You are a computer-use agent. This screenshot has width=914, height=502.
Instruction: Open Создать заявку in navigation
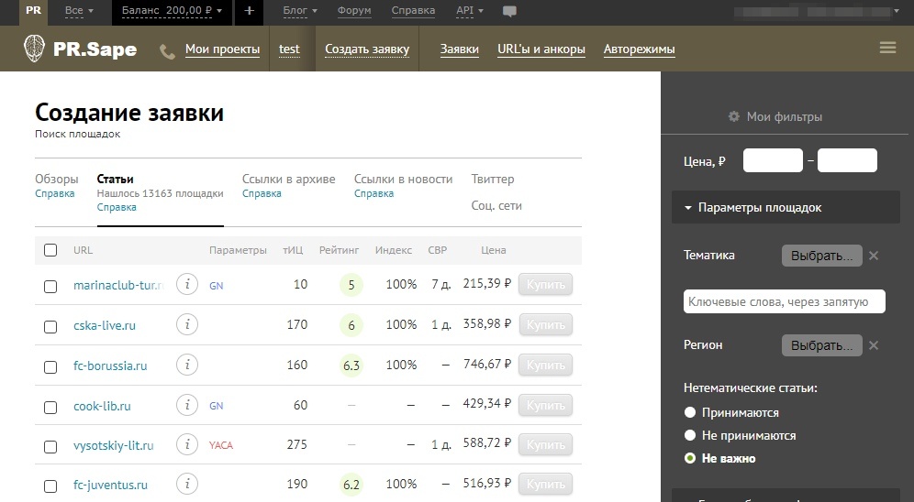(367, 49)
